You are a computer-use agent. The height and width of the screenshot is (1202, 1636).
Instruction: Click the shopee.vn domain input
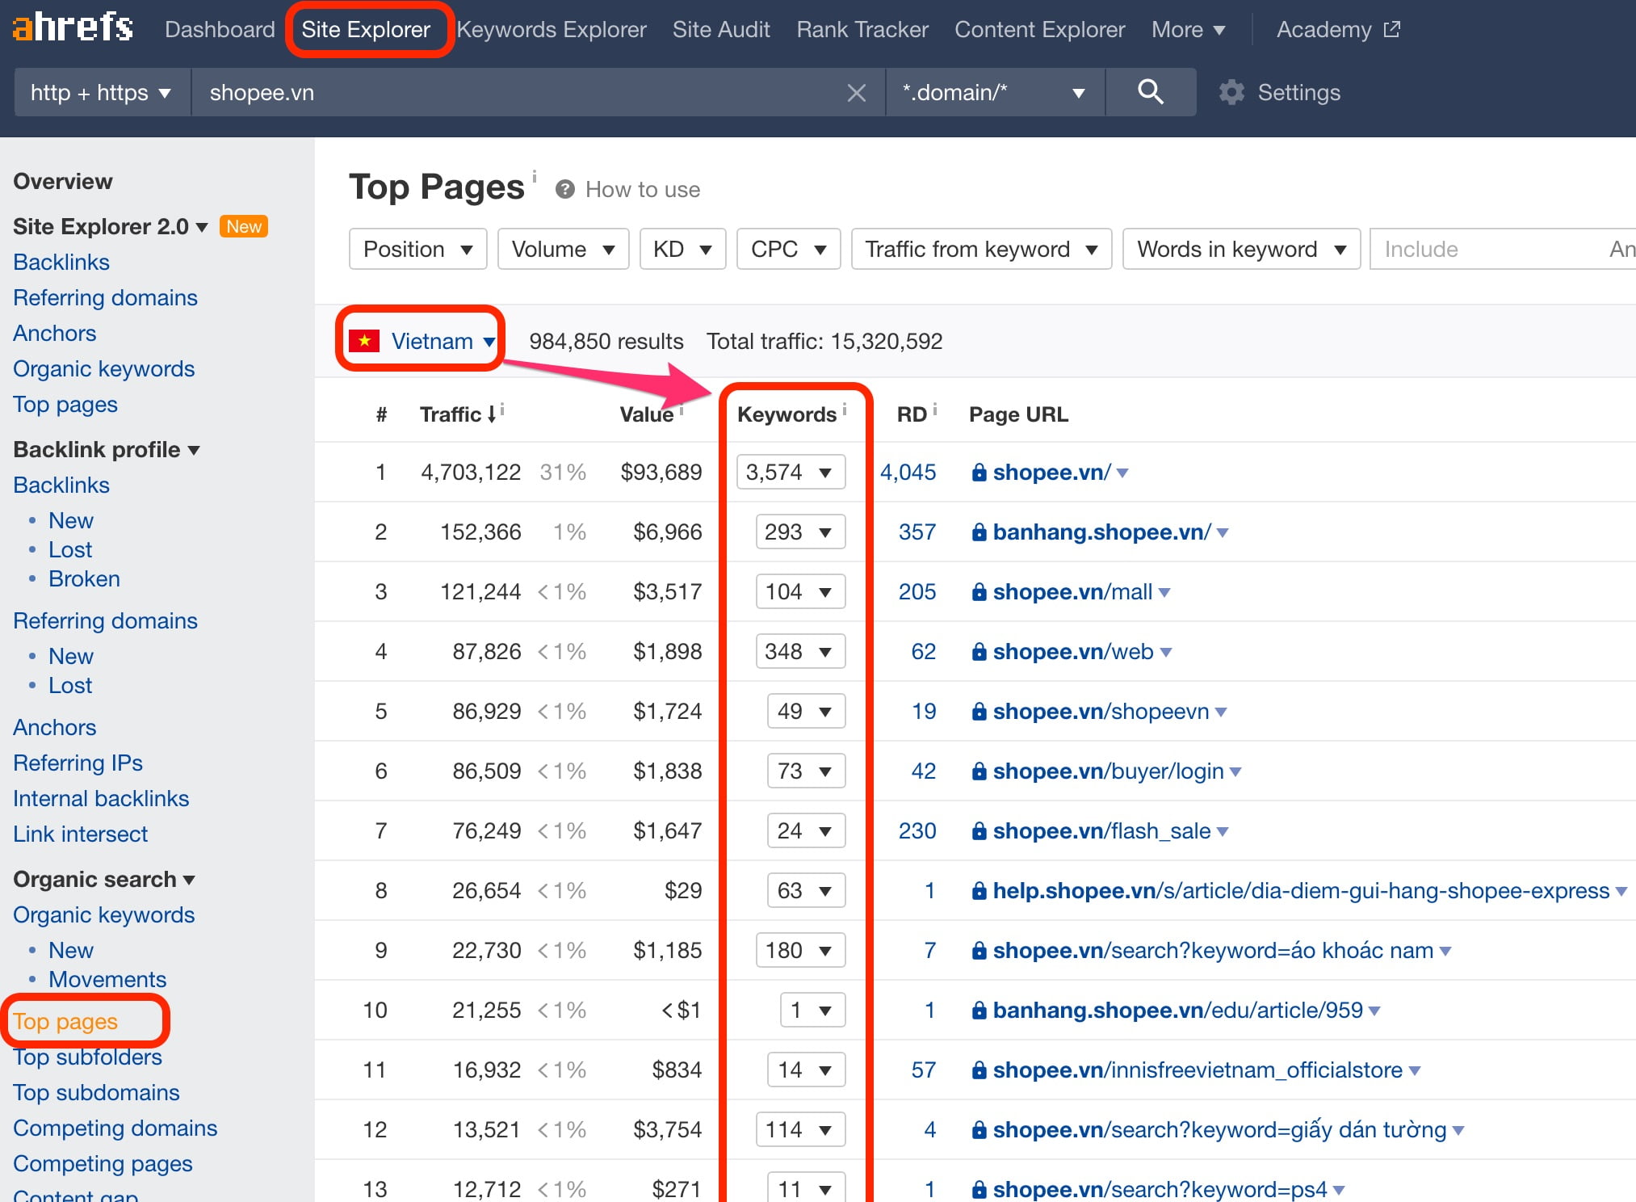(517, 92)
